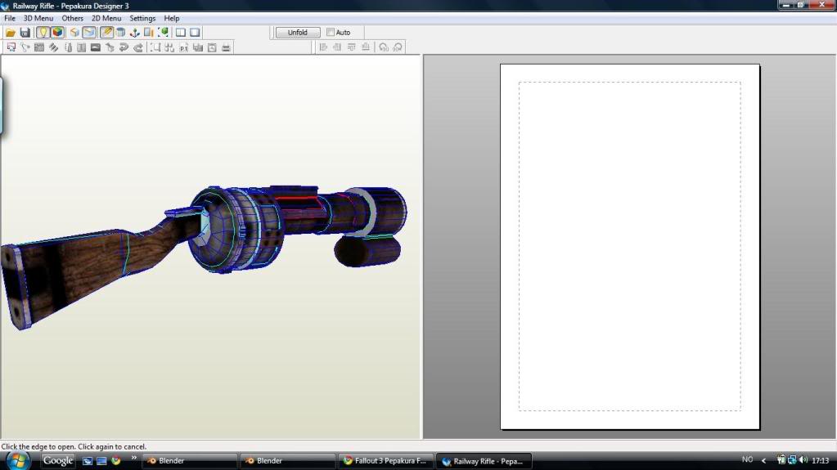The width and height of the screenshot is (837, 470).
Task: Click the orange 3D box icon
Action: point(74,33)
